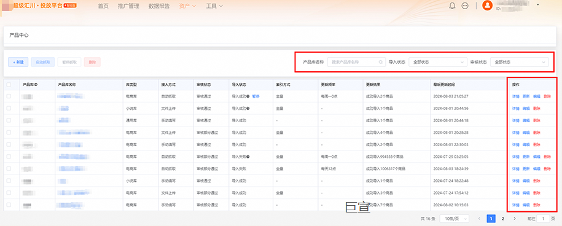Open the 审核状态 filter dropdown
Image resolution: width=562 pixels, height=226 pixels.
[x=520, y=62]
